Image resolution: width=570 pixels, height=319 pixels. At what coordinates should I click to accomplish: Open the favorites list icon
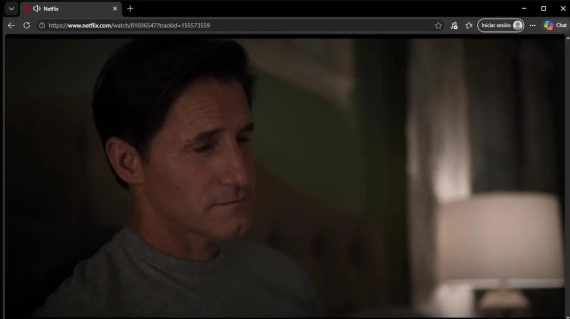pyautogui.click(x=469, y=25)
